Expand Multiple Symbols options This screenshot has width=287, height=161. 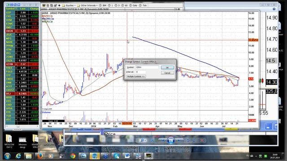tap(136, 76)
